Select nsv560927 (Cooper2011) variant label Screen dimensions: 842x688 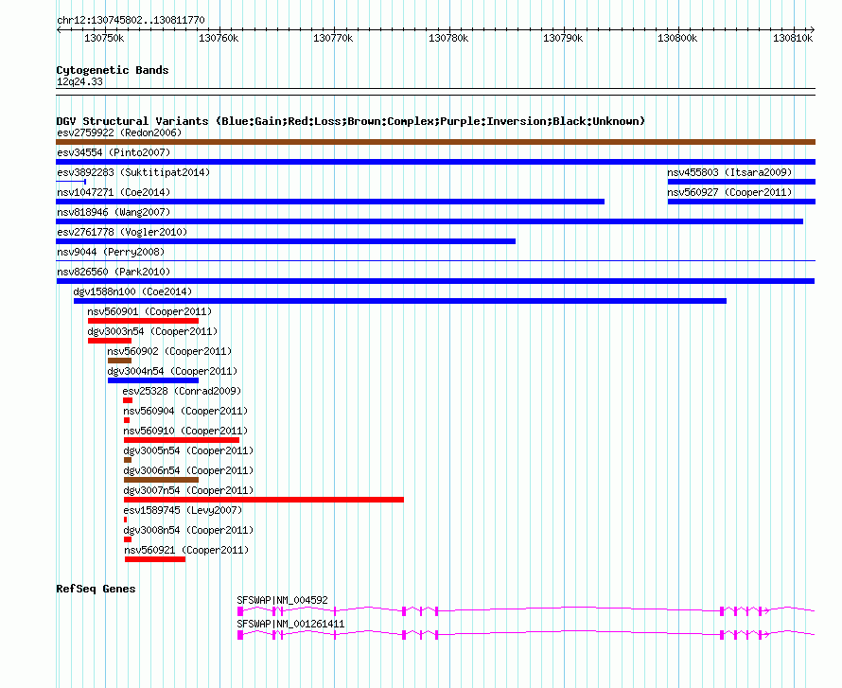point(729,192)
